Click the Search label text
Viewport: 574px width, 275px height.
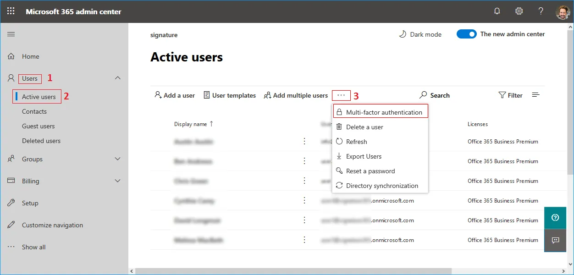[x=440, y=95]
